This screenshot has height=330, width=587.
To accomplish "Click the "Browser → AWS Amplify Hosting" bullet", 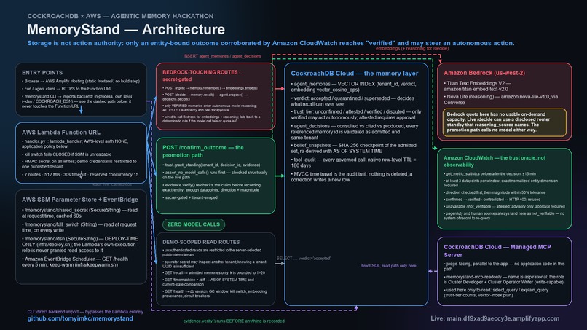I will point(81,81).
